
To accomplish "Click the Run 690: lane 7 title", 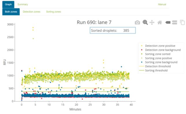I will pos(94,22).
